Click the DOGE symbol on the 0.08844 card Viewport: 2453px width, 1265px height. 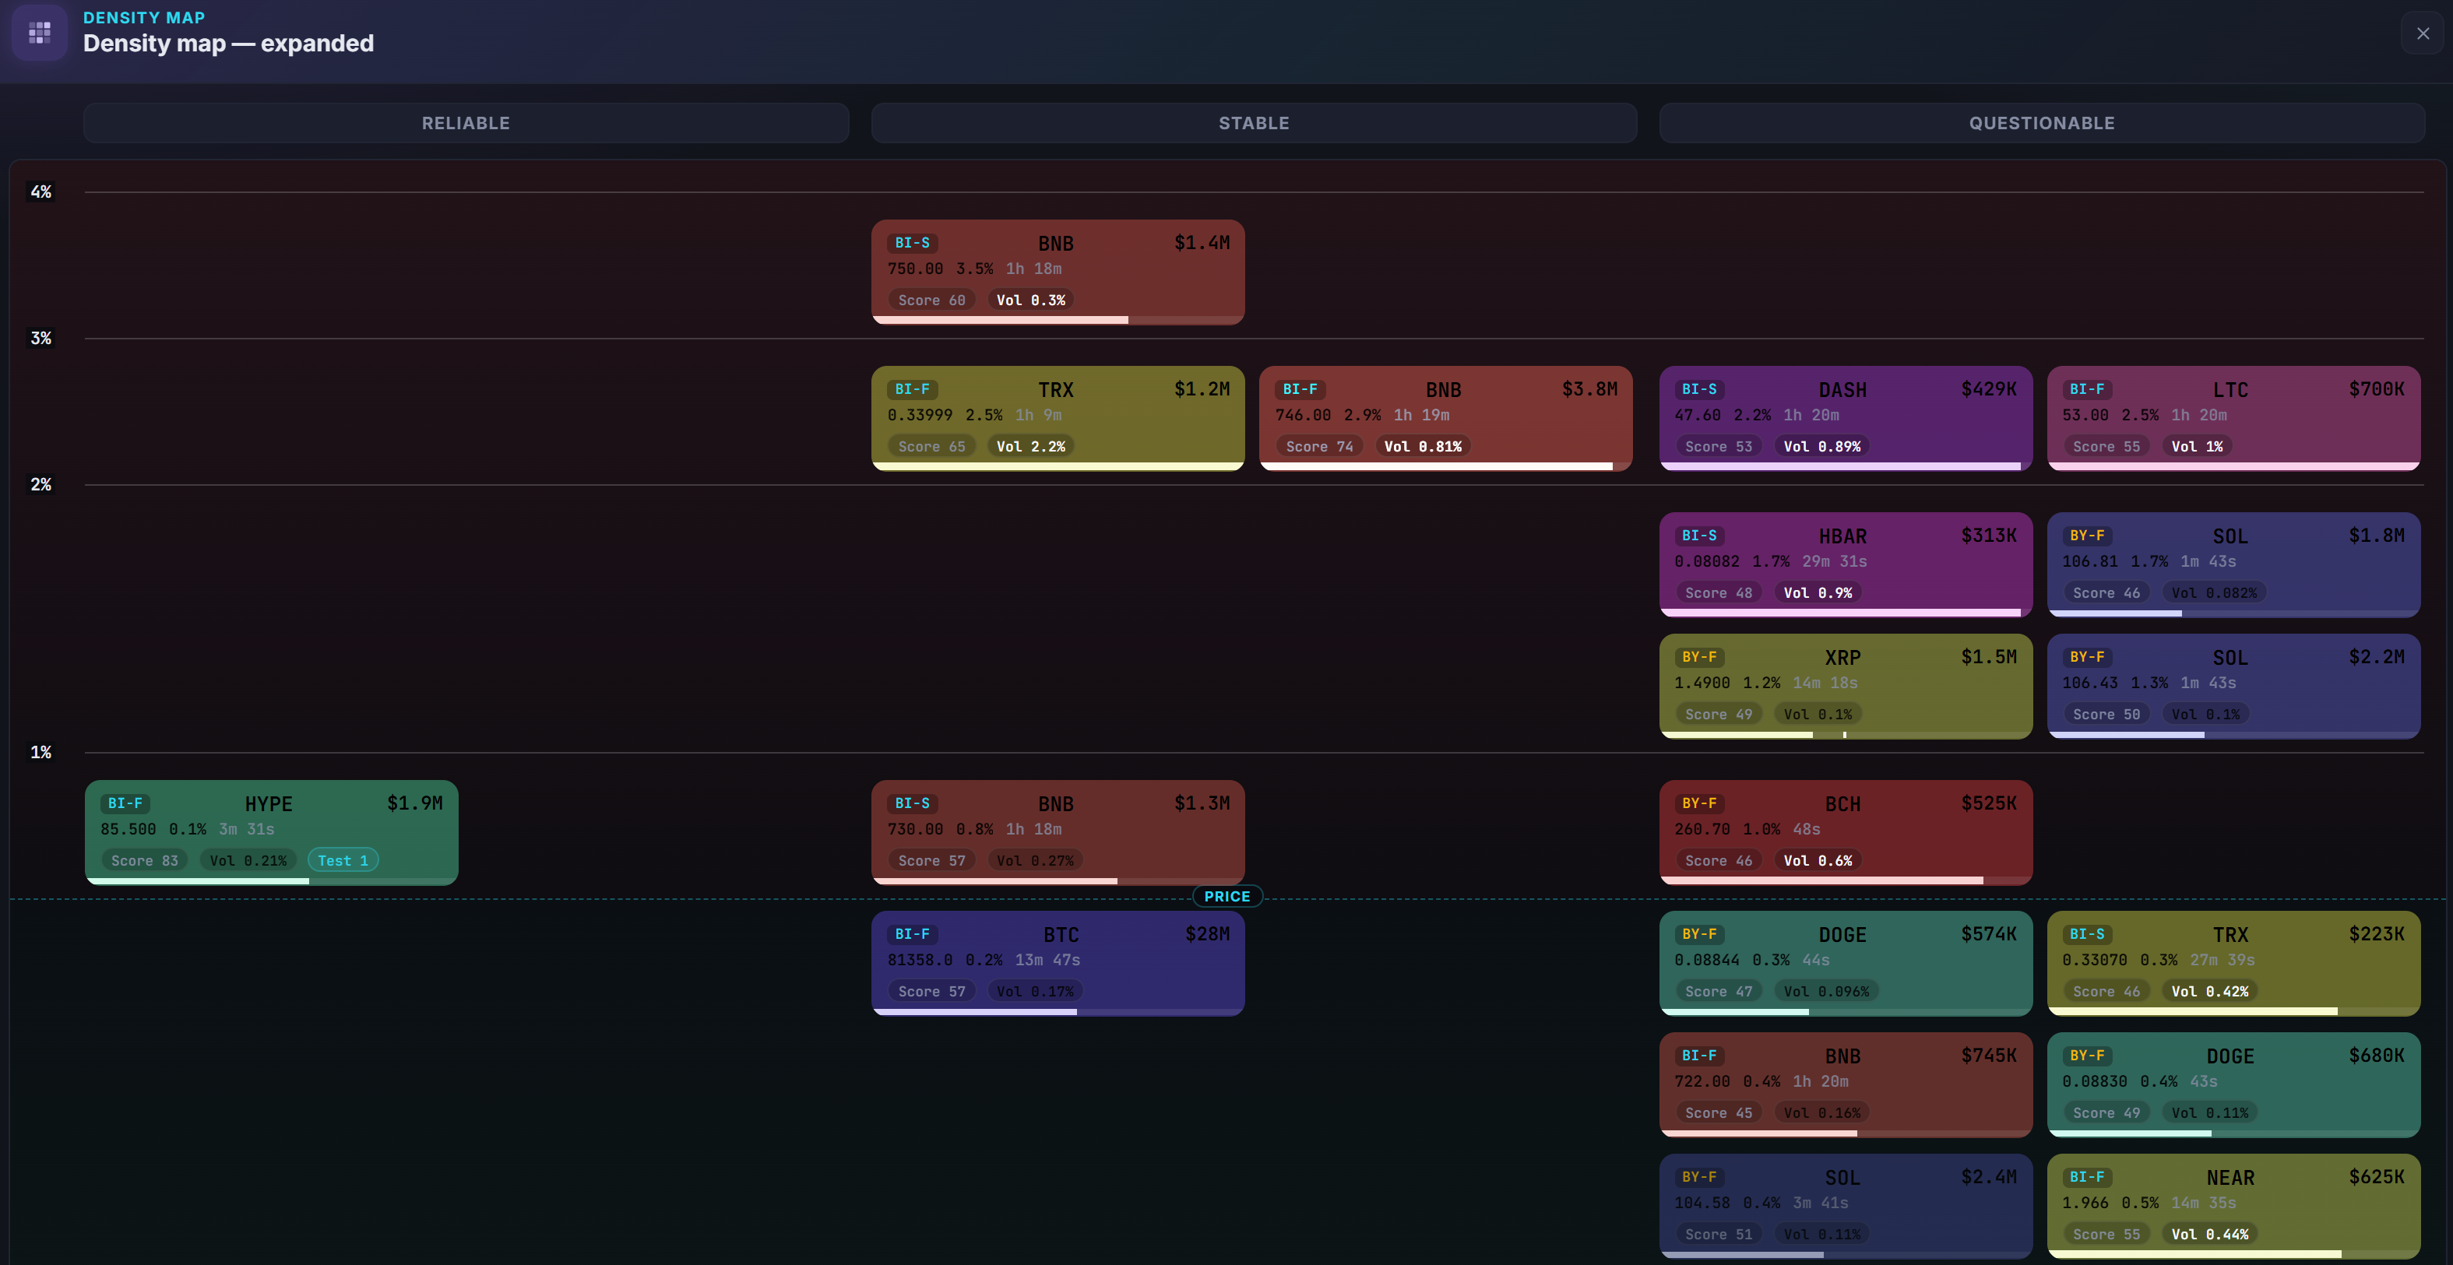tap(1842, 936)
